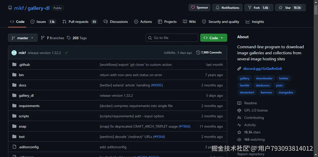The height and width of the screenshot is (157, 318).
Task: Click folder icon next to snap
Action: coord(14,126)
